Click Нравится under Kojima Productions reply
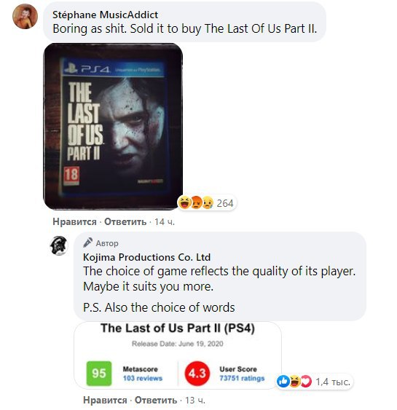 pyautogui.click(x=105, y=400)
